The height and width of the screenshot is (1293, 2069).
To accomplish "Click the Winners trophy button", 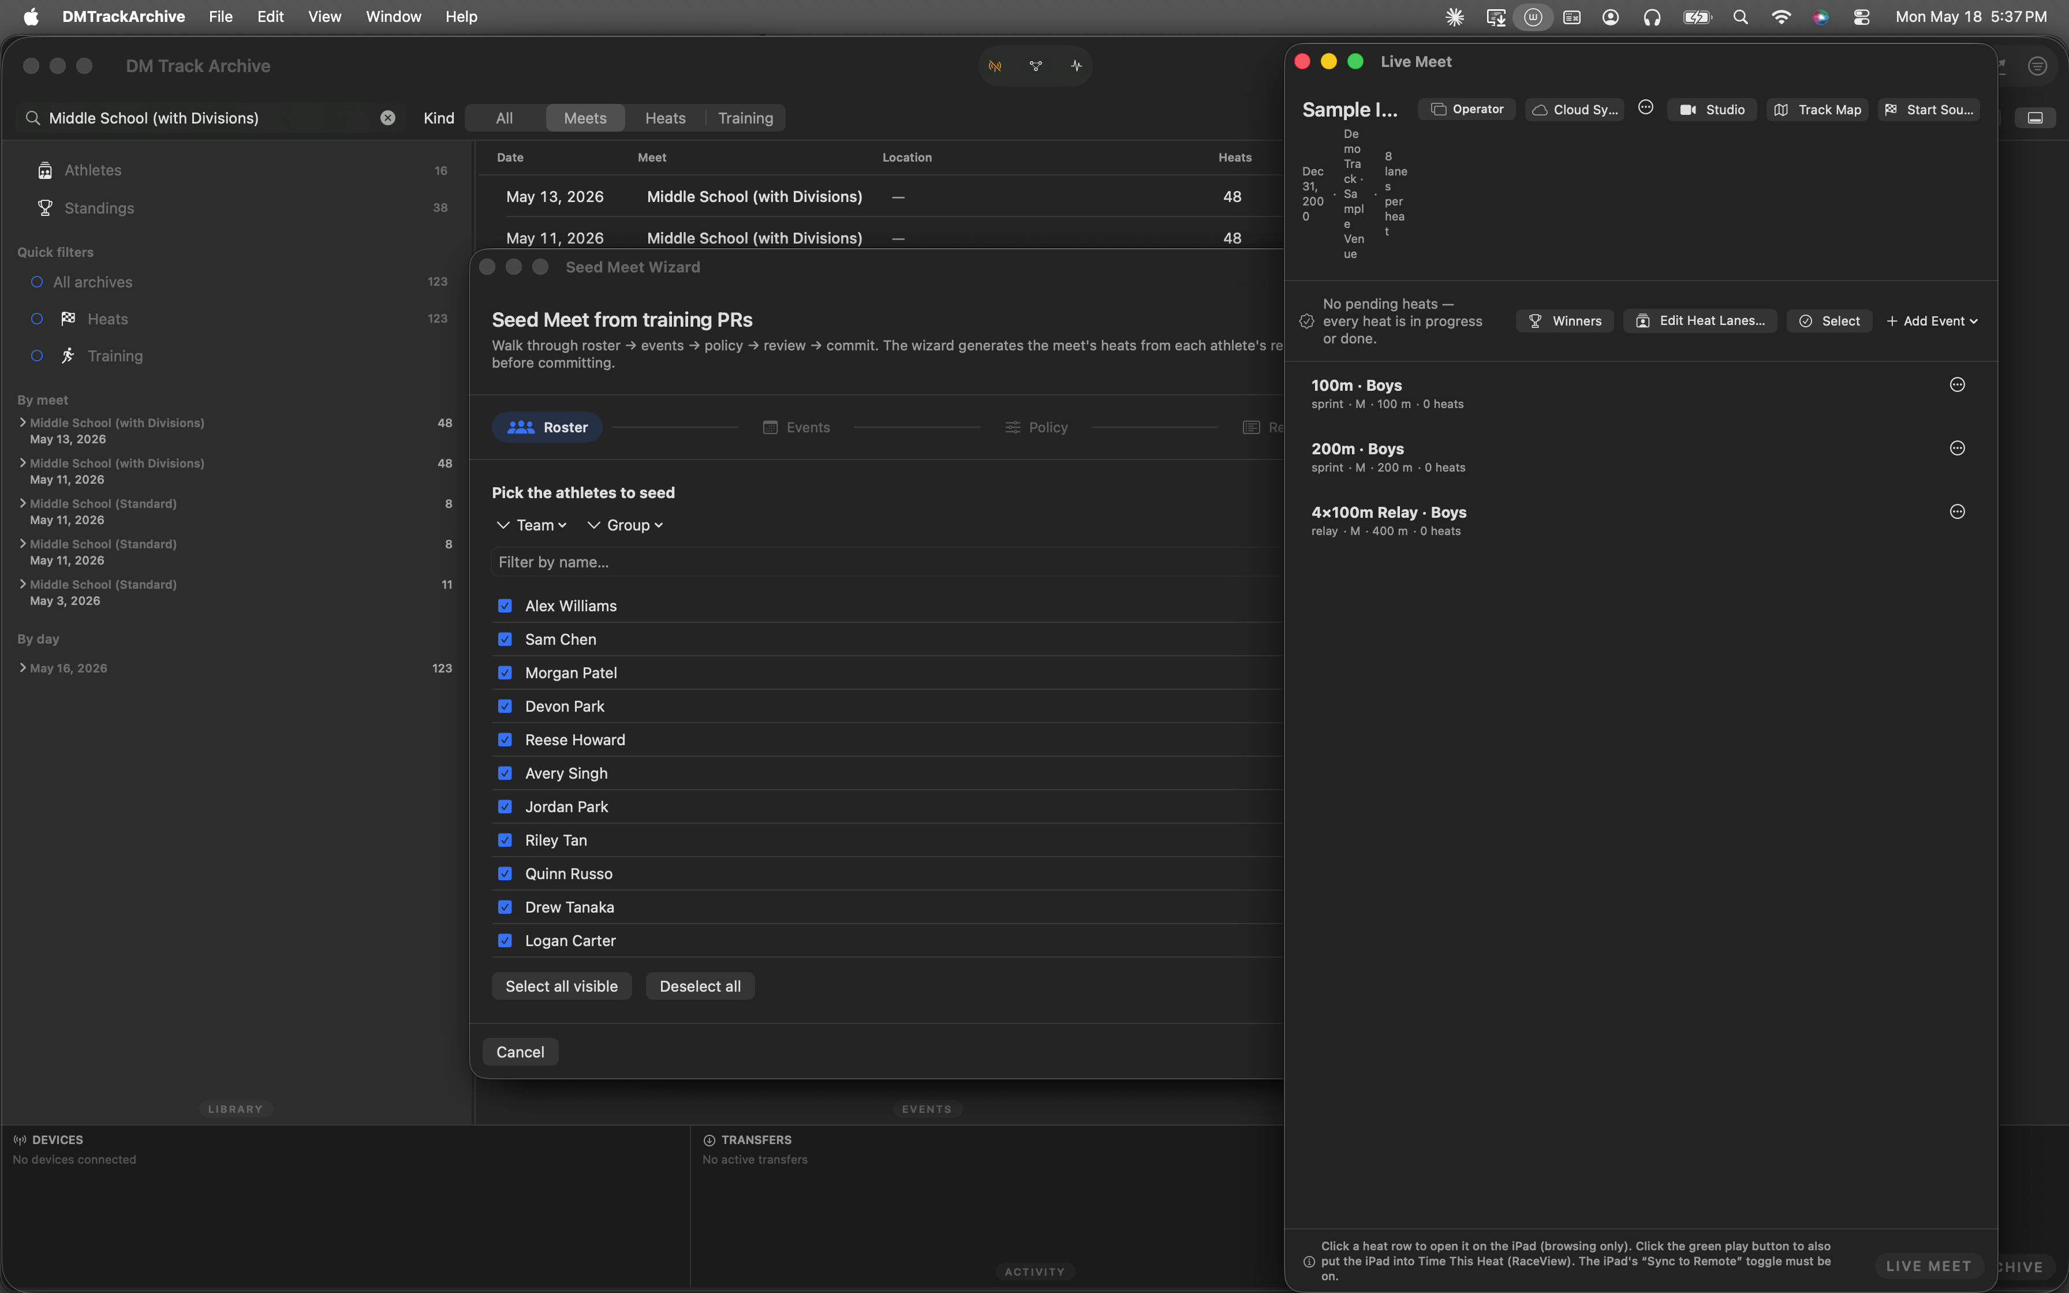I will pyautogui.click(x=1566, y=321).
